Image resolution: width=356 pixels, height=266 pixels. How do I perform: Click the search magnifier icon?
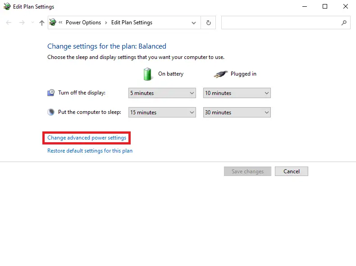344,23
